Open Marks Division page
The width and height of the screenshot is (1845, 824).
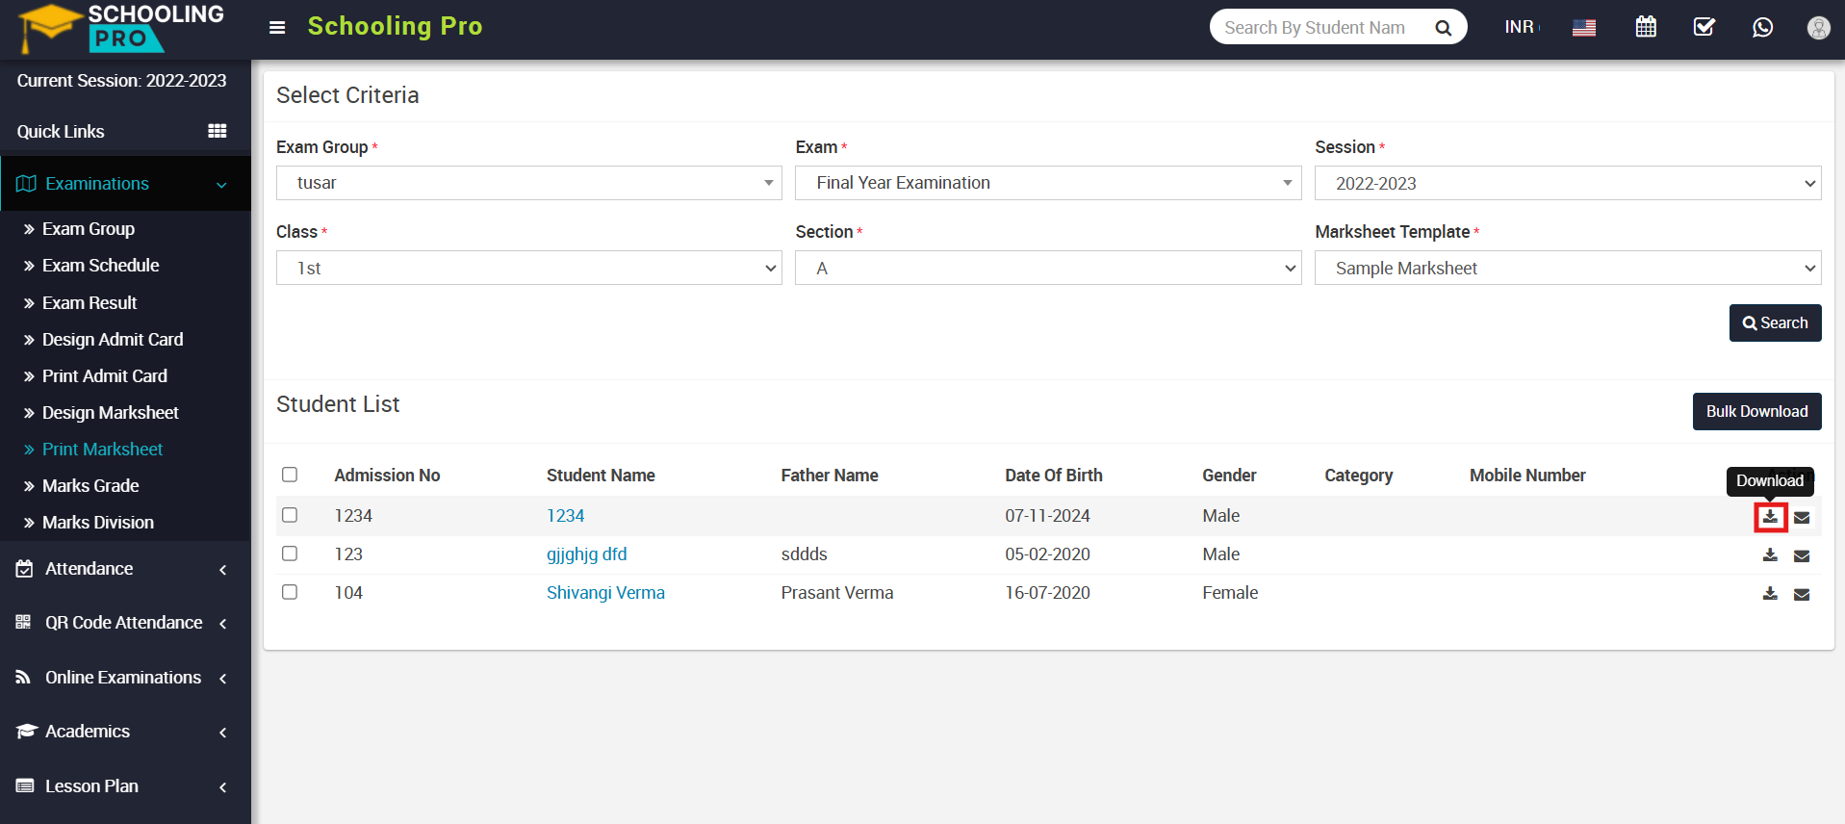pos(98,523)
